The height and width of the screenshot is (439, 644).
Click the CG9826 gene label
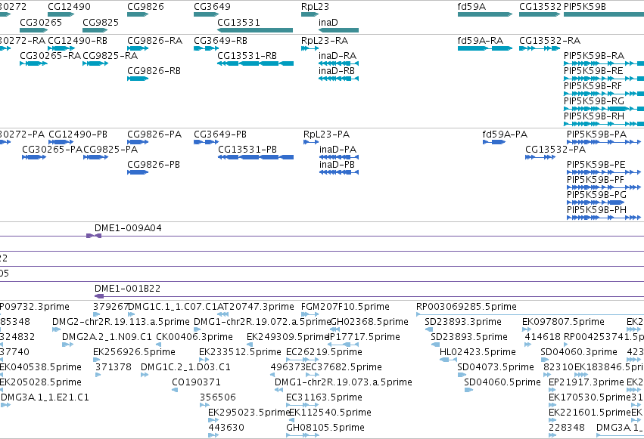[x=145, y=7]
